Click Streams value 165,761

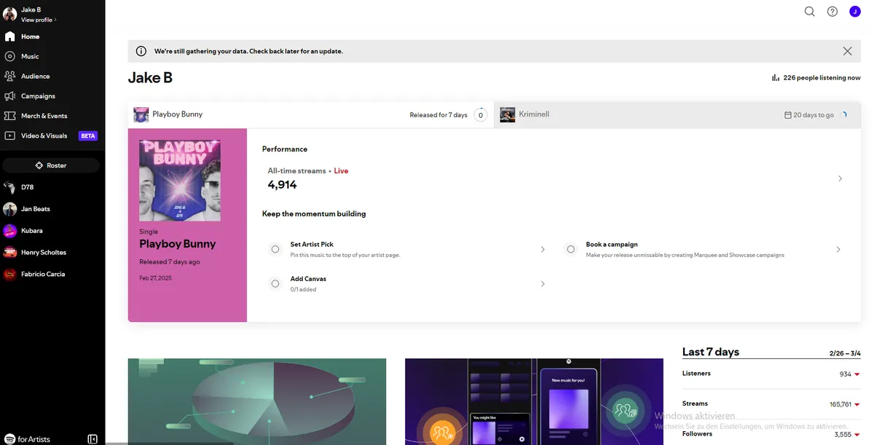840,404
